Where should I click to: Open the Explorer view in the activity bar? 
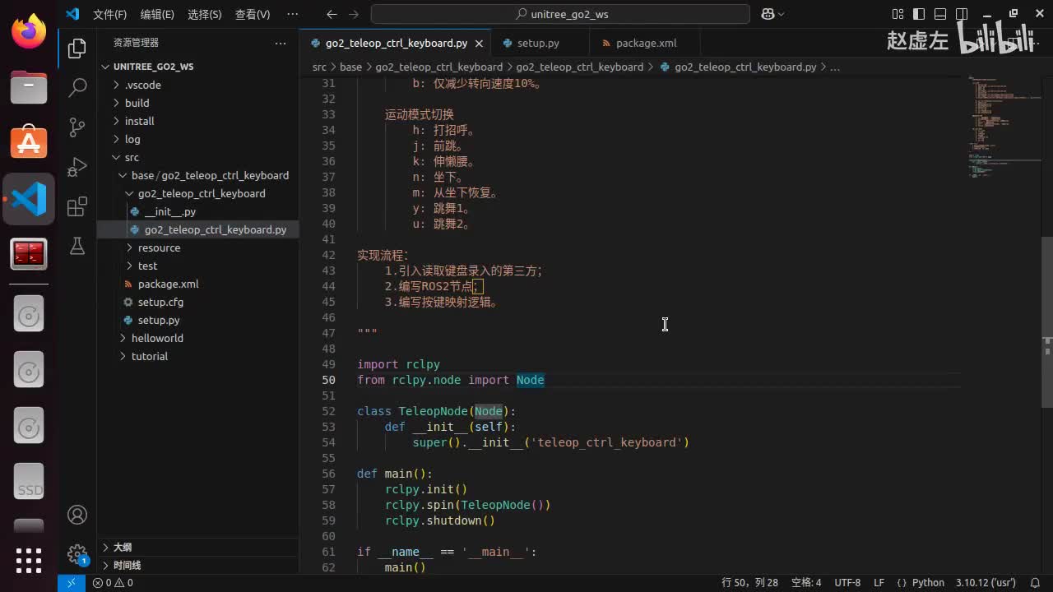(x=77, y=49)
